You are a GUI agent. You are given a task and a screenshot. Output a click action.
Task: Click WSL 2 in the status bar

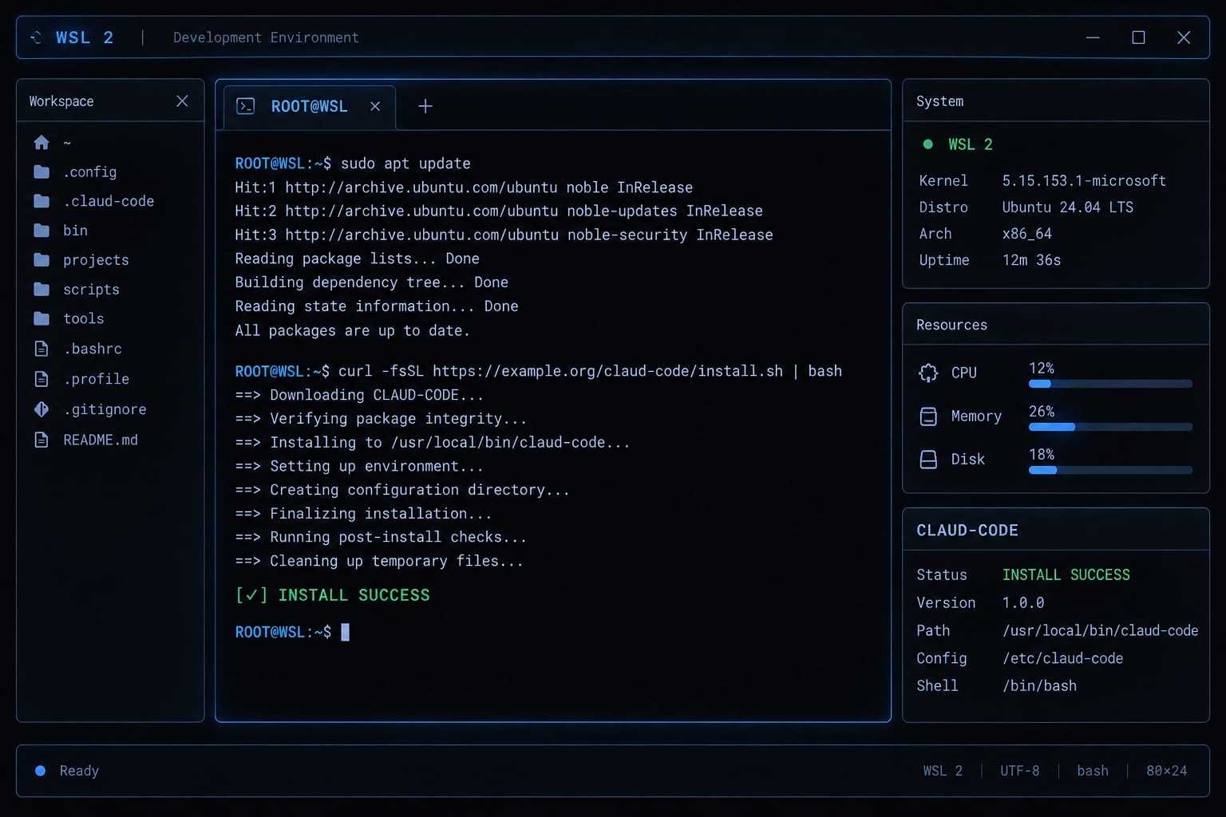[943, 771]
